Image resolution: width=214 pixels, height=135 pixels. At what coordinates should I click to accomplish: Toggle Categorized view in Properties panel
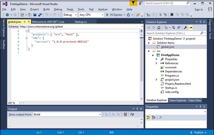[148, 118]
